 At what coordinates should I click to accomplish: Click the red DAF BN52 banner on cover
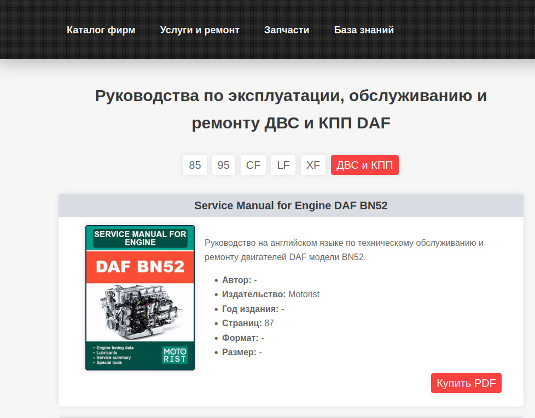tap(140, 267)
